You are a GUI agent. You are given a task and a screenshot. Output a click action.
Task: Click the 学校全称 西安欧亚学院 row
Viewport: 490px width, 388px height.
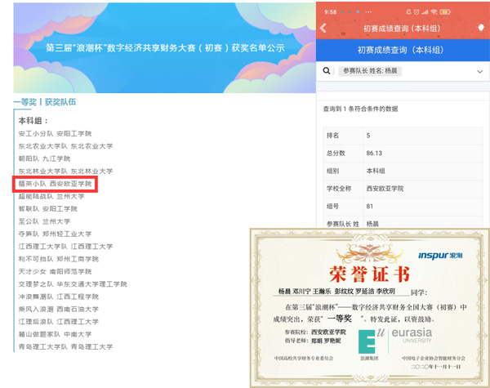402,189
